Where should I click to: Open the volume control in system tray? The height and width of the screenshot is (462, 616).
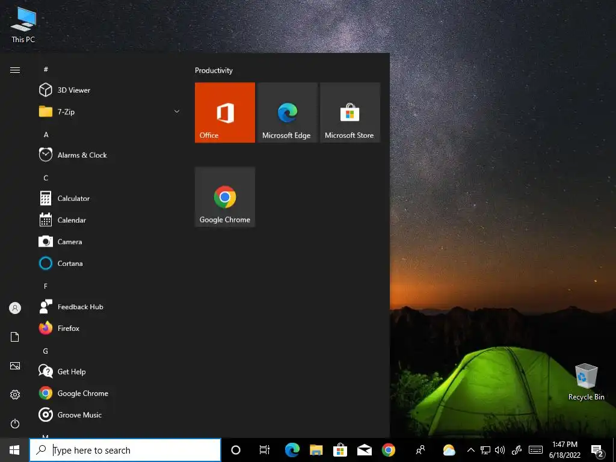[x=500, y=450]
